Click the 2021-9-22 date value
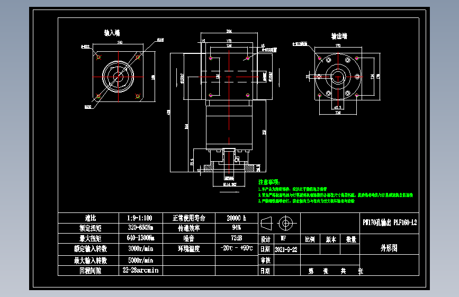This screenshot has width=459, height=297. click(x=286, y=249)
